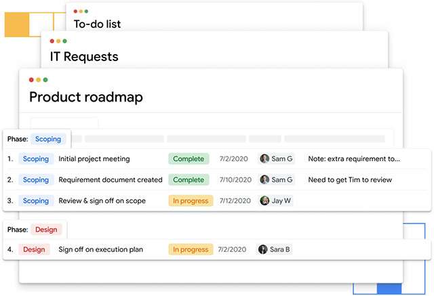Open Complete status for Requirement document row

189,180
